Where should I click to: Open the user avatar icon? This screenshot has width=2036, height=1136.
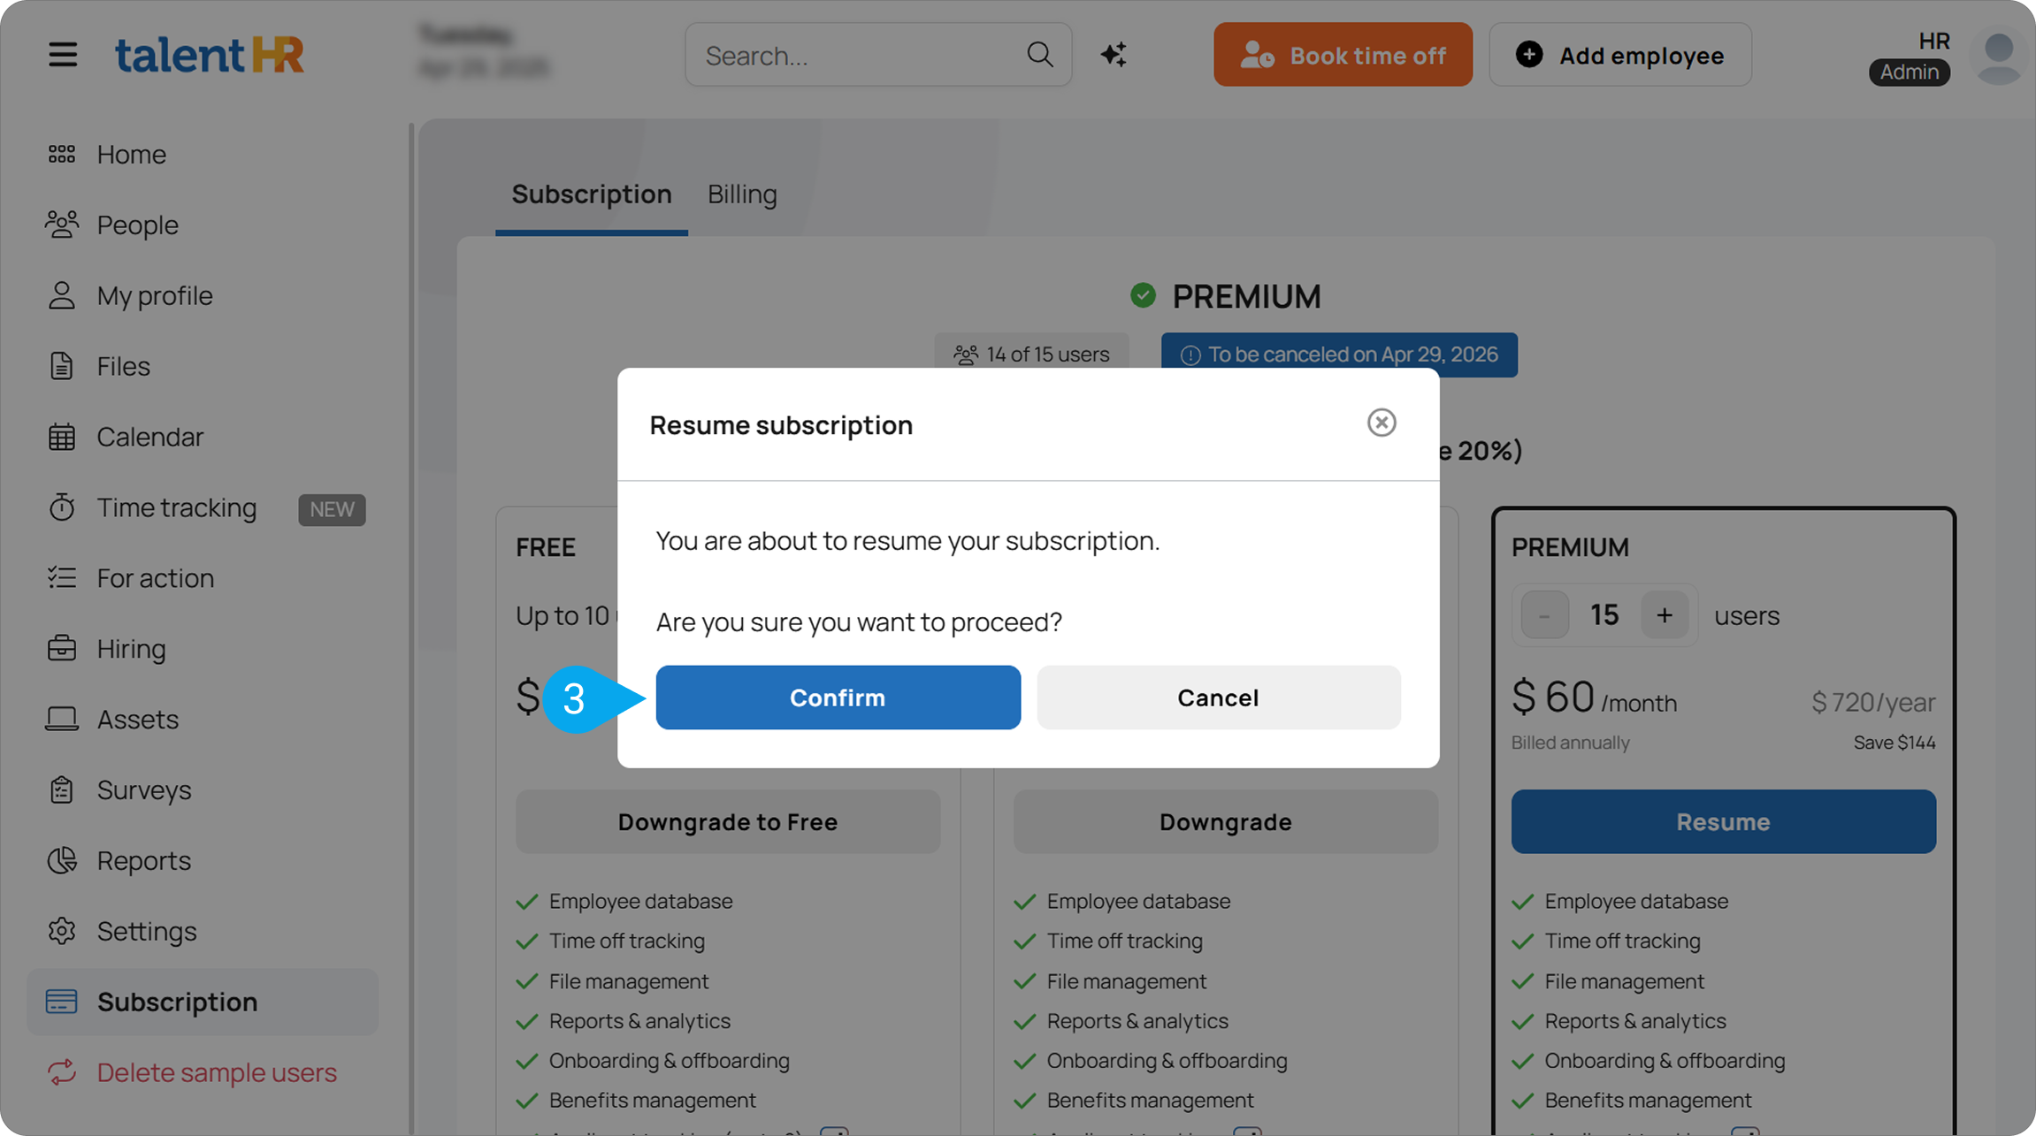click(x=1999, y=58)
